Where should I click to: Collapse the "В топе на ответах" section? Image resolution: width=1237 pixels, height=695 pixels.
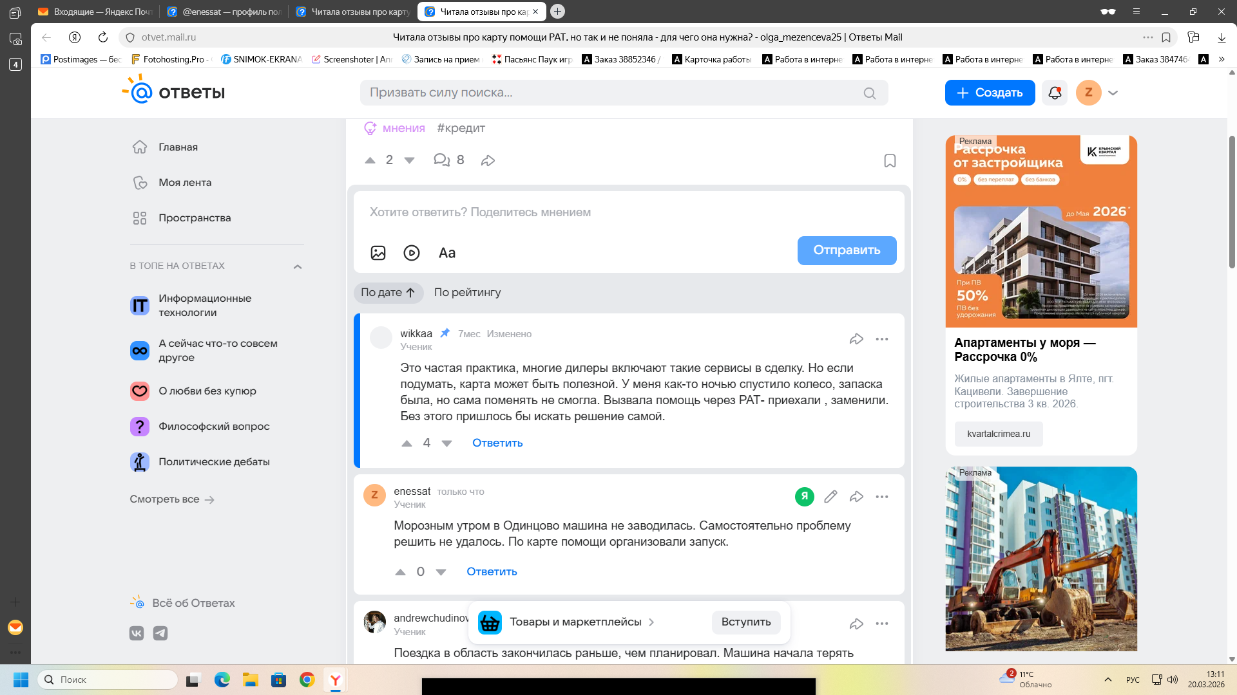298,266
